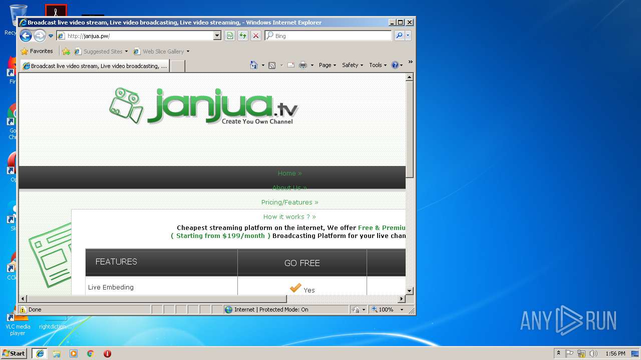641x360 pixels.
Task: Click the Internet Explorer taskbar icon
Action: pyautogui.click(x=40, y=353)
